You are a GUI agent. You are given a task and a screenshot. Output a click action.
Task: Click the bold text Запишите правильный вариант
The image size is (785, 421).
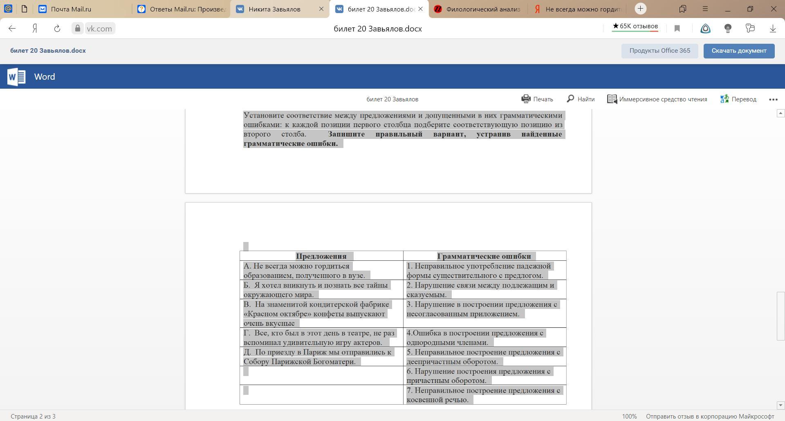(397, 134)
